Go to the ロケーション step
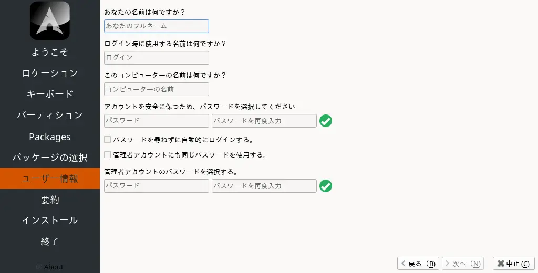This screenshot has height=273, width=538. 50,73
